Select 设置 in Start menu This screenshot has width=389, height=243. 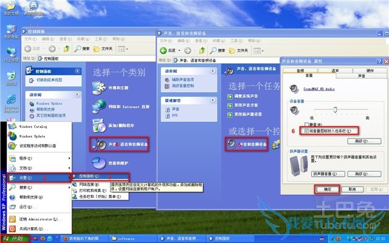[x=39, y=178]
